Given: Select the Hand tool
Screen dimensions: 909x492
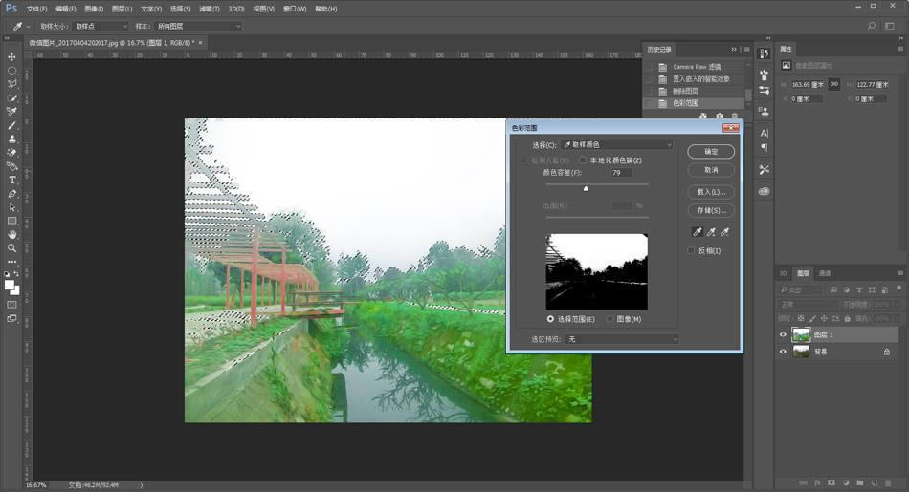Looking at the screenshot, I should 12,234.
